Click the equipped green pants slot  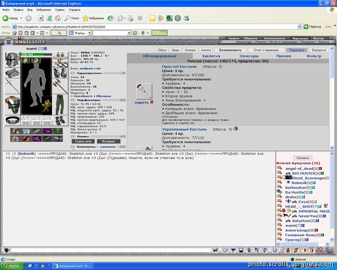60,105
